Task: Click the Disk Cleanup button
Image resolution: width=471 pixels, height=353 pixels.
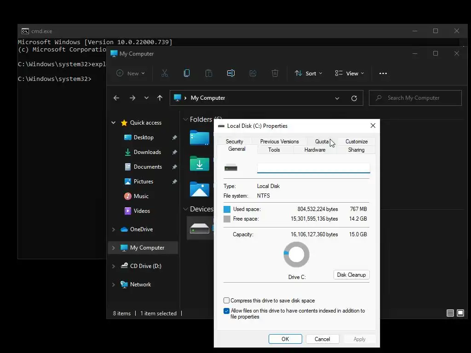Action: point(351,275)
